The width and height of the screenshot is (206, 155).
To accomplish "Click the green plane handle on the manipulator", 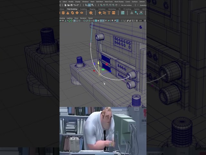I will tap(103, 69).
